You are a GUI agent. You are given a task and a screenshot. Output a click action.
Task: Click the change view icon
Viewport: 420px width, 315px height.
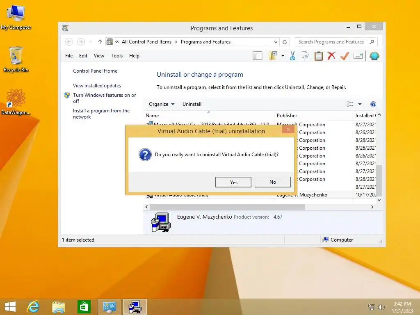point(350,104)
